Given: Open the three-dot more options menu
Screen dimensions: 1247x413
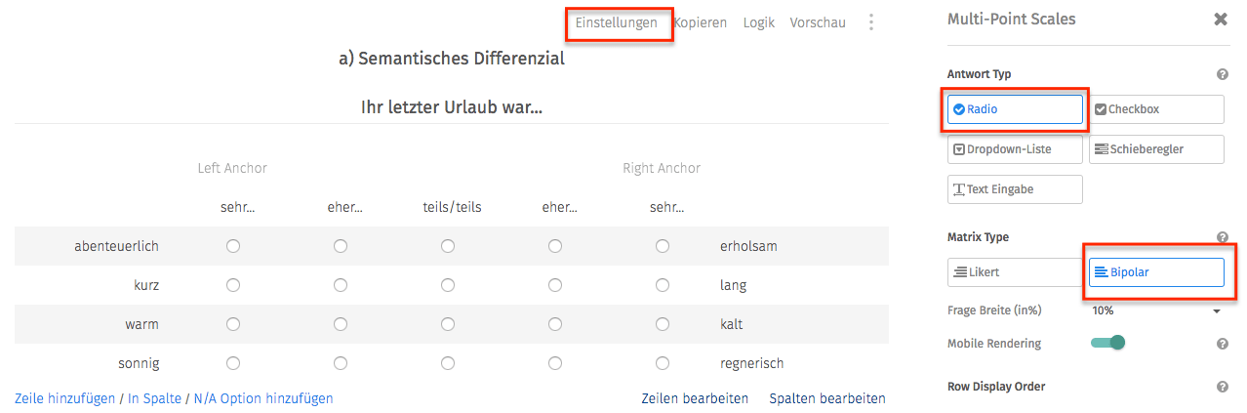Looking at the screenshot, I should pos(871,22).
